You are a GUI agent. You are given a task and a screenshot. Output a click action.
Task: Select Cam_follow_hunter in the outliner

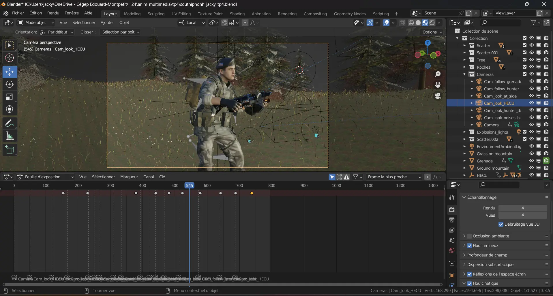click(501, 89)
